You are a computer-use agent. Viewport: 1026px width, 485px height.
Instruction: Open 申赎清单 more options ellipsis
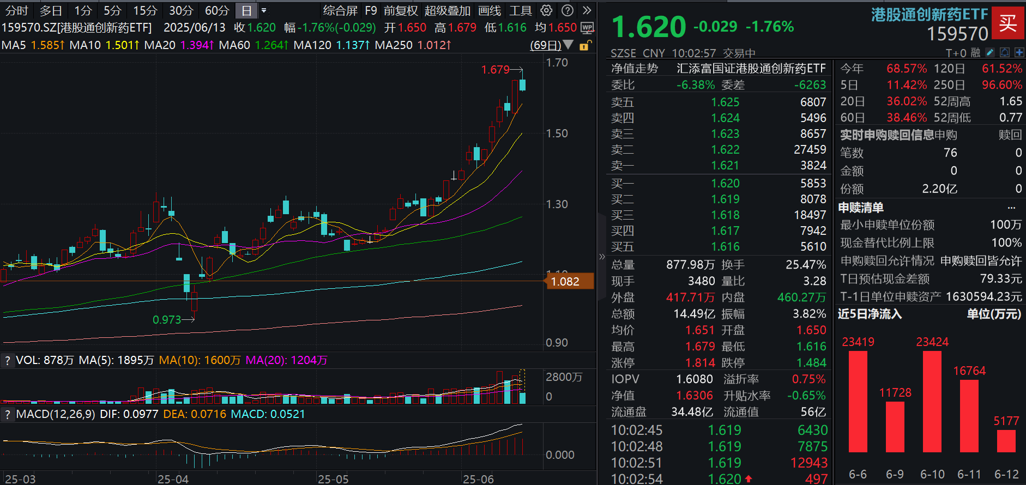(1011, 208)
